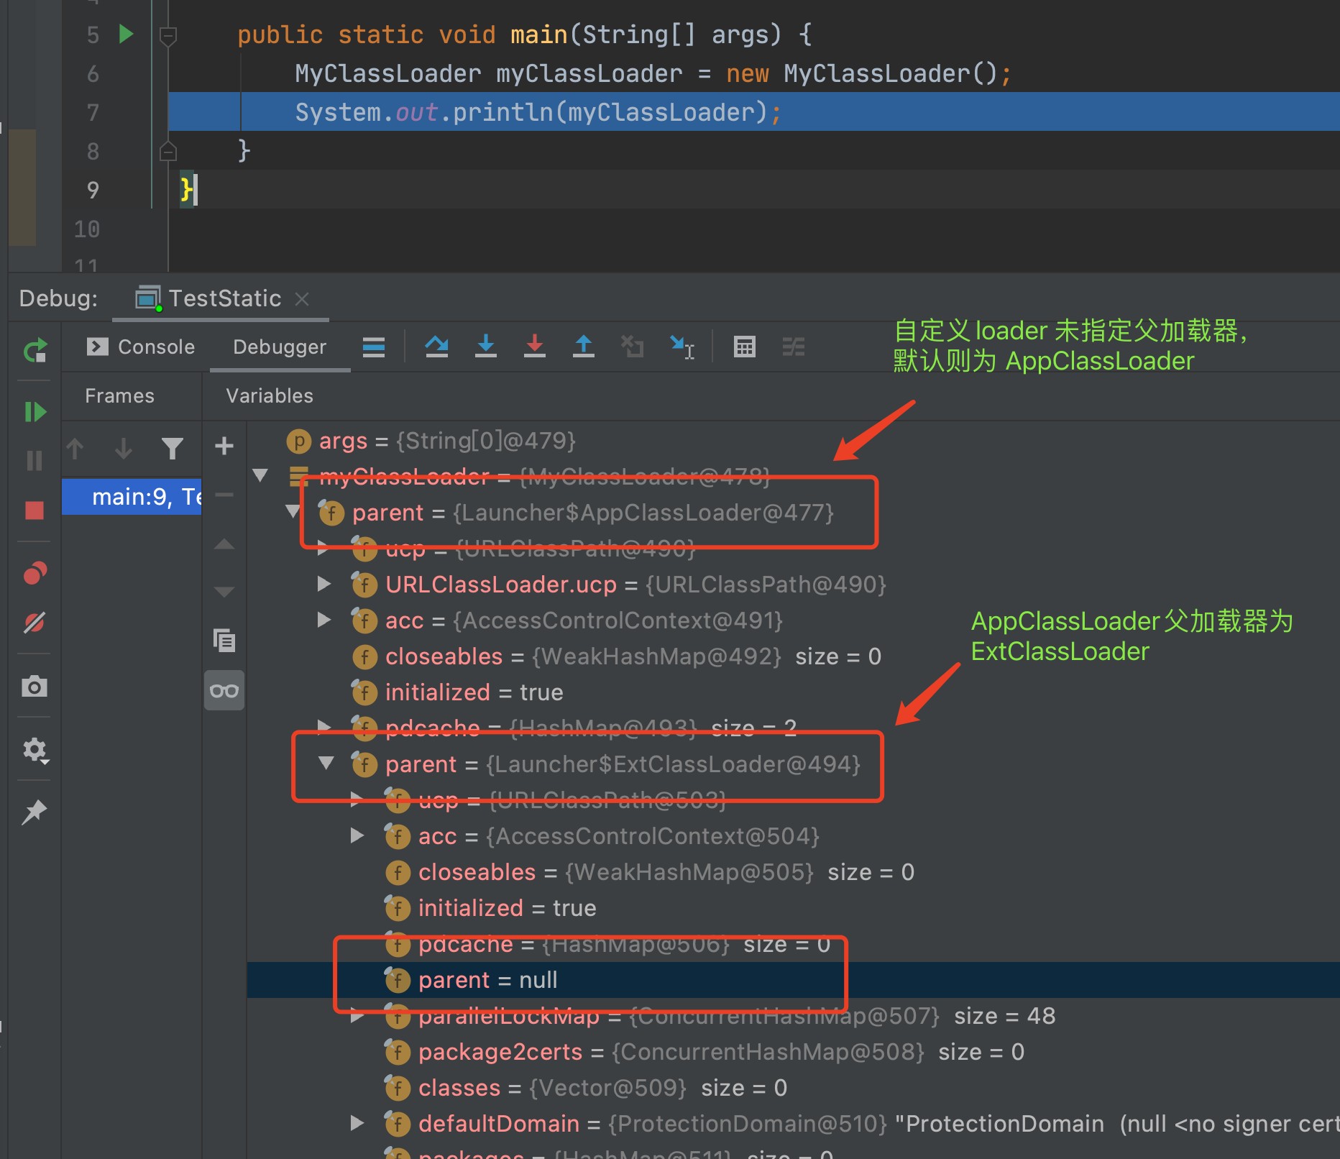Expand acc AccessControlContext@504 node

[x=357, y=835]
